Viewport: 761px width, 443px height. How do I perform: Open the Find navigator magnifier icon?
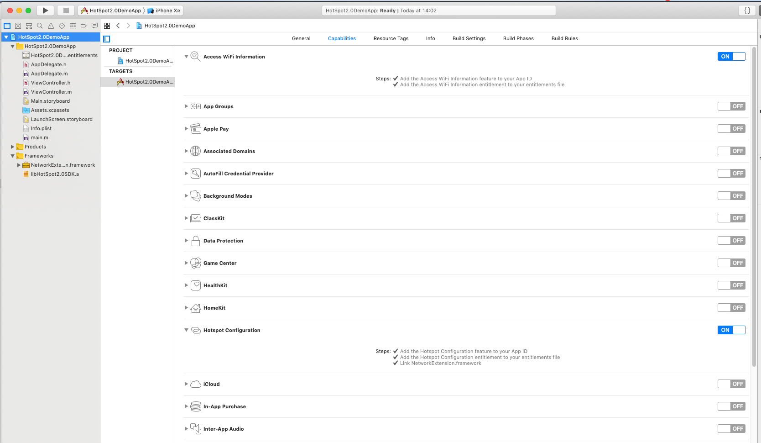tap(40, 26)
